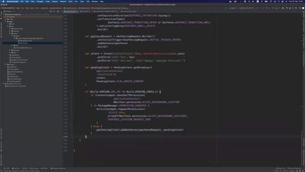
Task: Open the TODO tool window
Action: (7, 168)
